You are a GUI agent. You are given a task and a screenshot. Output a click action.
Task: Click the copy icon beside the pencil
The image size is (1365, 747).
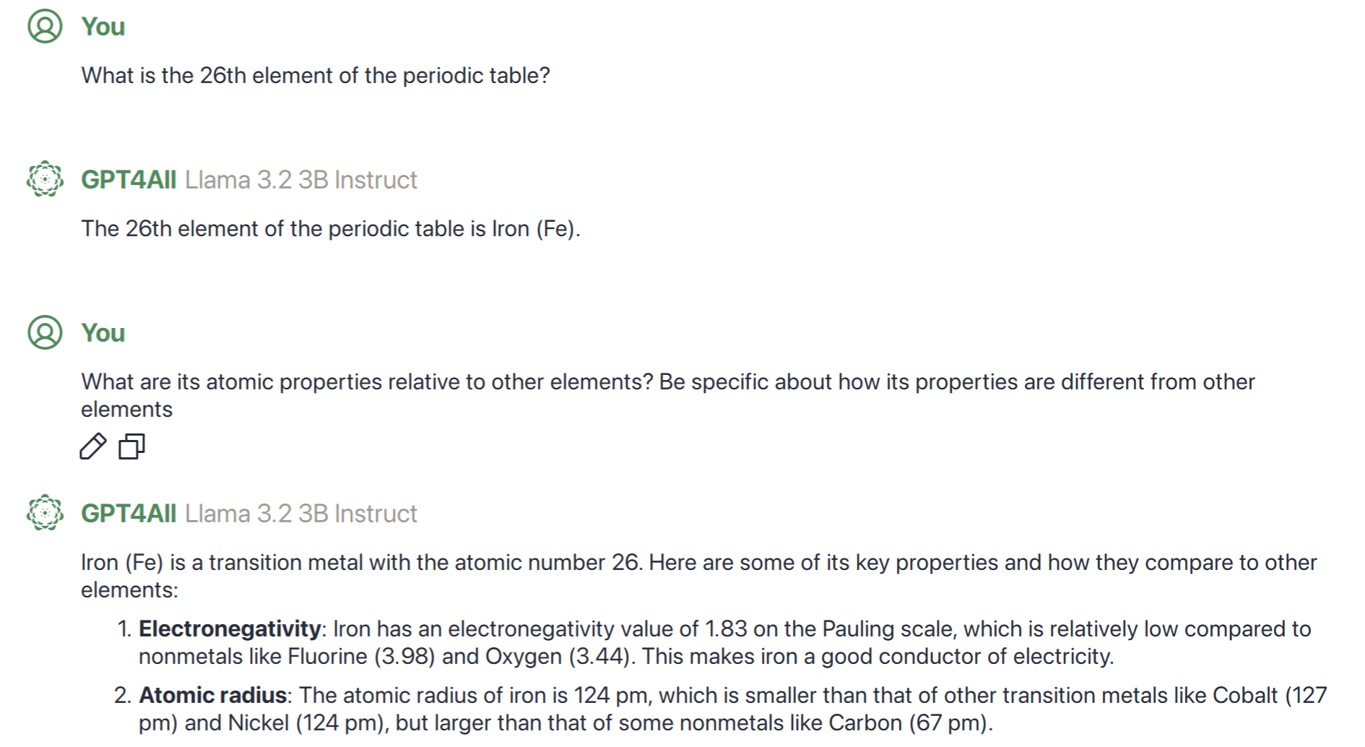click(131, 446)
